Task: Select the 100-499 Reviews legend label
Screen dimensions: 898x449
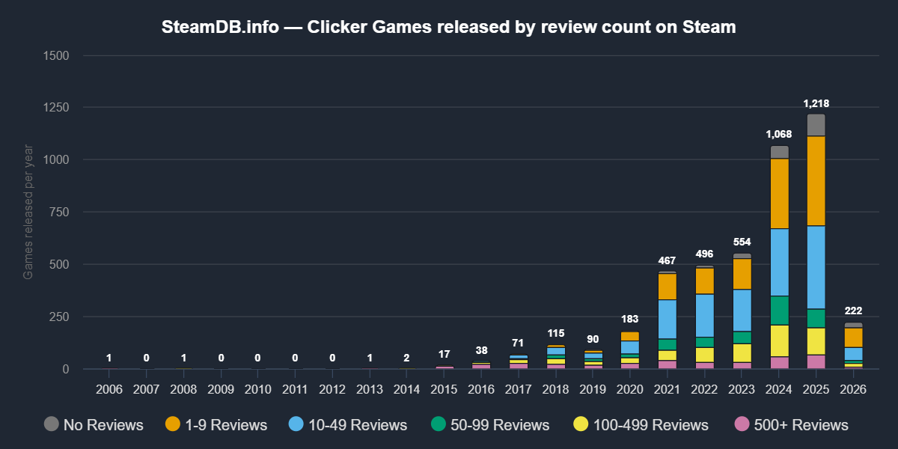Action: click(x=650, y=425)
